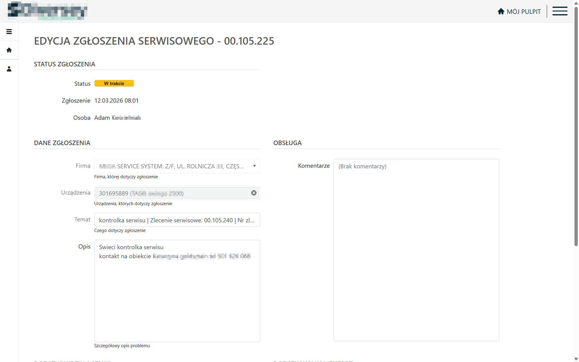
Task: Click into the Temat input field
Action: [177, 220]
